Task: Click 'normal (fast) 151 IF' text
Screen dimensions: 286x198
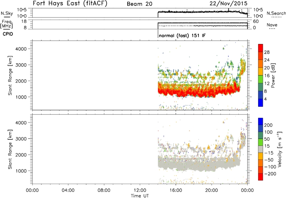Action: pos(182,35)
